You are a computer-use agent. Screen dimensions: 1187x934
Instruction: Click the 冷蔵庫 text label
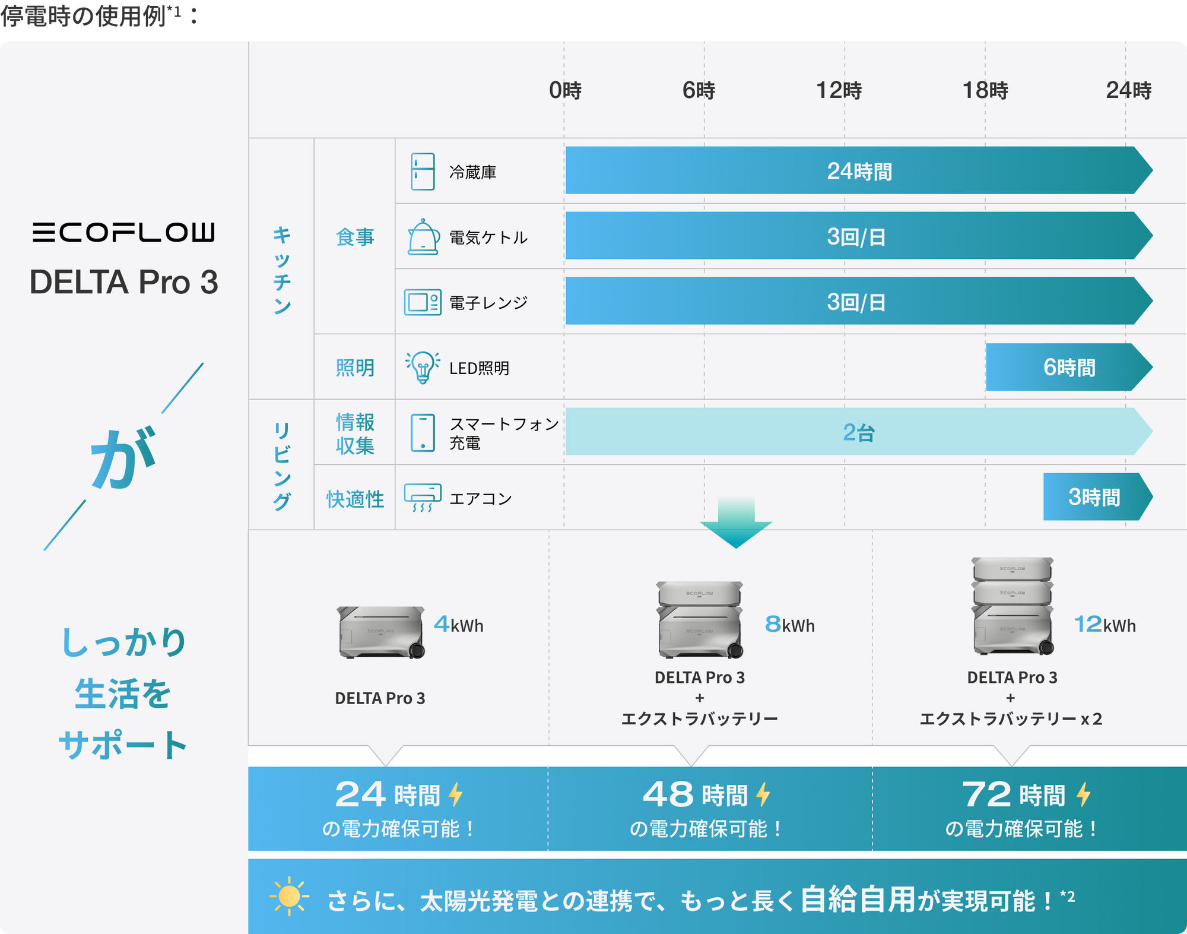point(473,172)
